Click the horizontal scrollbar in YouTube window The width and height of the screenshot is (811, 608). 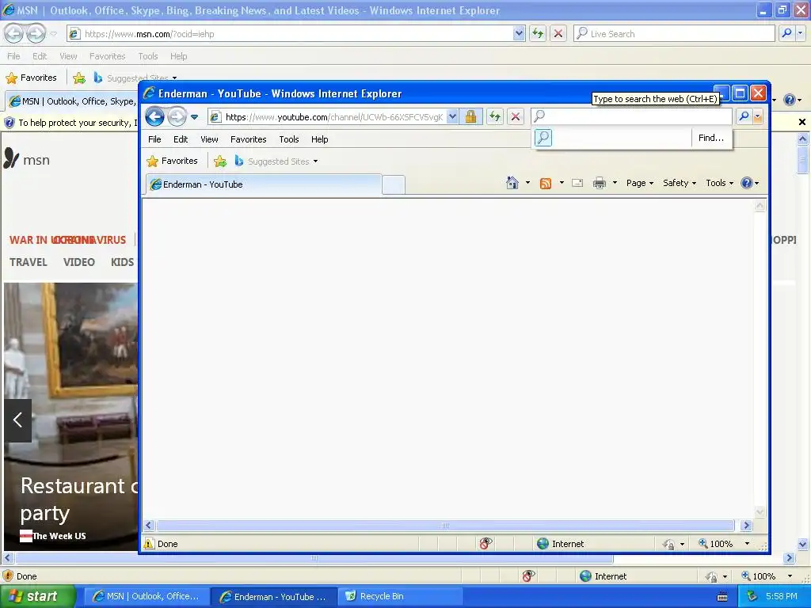coord(445,526)
